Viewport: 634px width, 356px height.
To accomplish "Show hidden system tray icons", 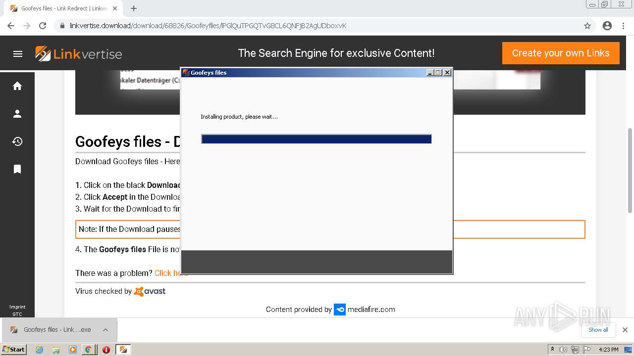I will pyautogui.click(x=552, y=350).
